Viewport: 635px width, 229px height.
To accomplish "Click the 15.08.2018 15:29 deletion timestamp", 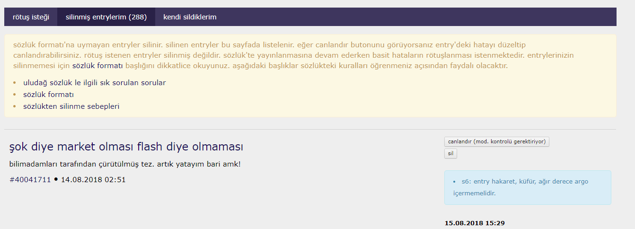I will (478, 222).
